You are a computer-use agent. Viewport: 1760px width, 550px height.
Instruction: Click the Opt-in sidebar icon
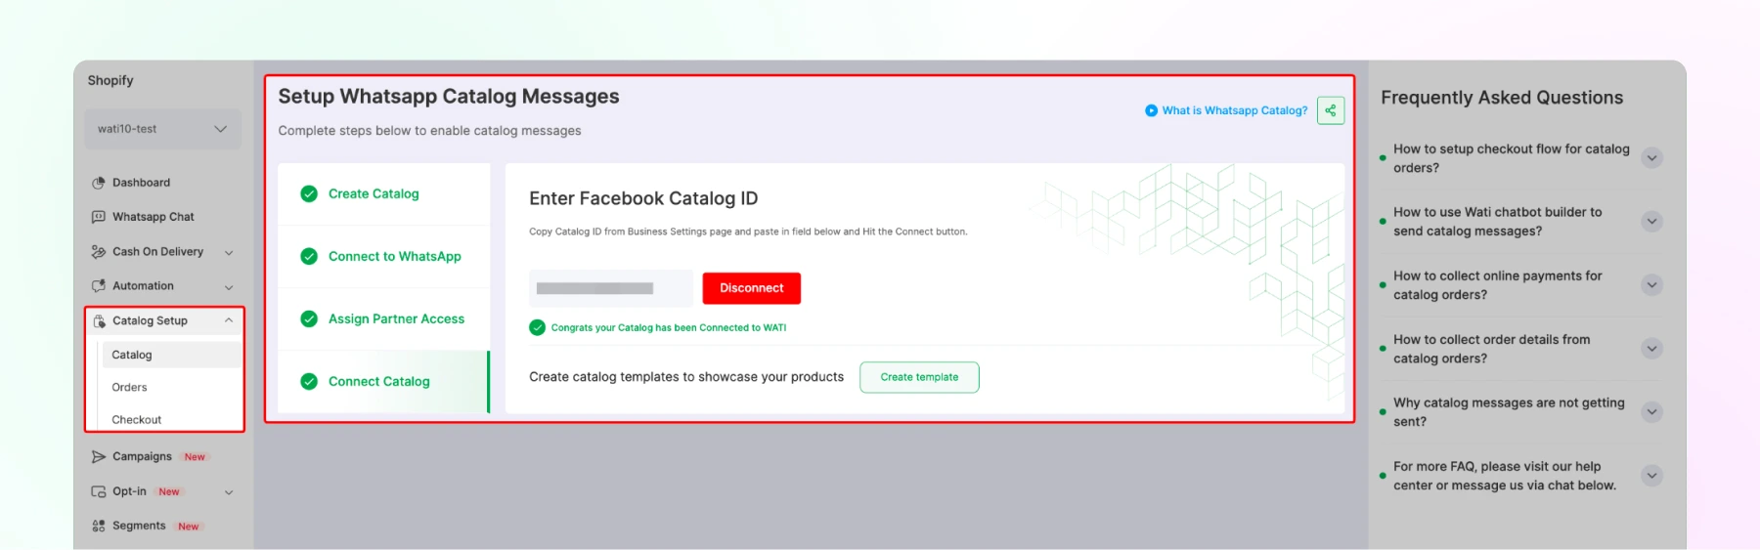[x=99, y=492]
